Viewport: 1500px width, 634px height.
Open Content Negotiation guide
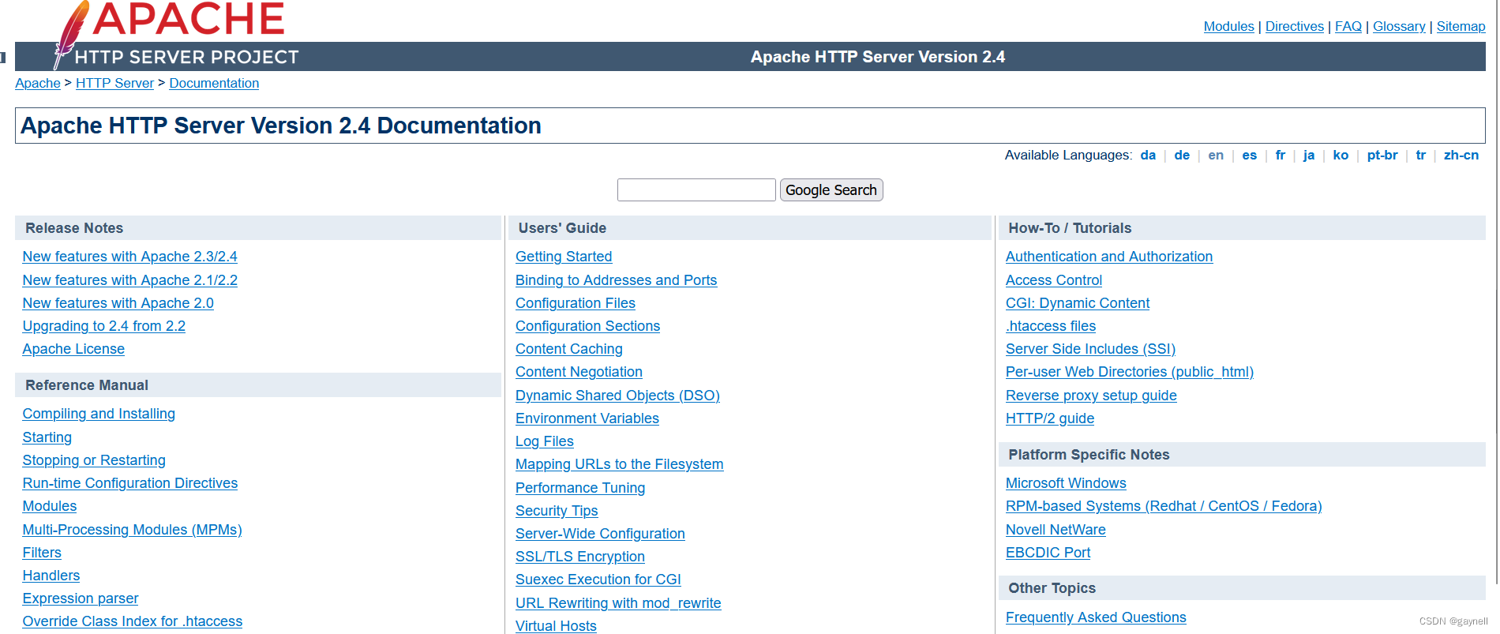tap(579, 372)
